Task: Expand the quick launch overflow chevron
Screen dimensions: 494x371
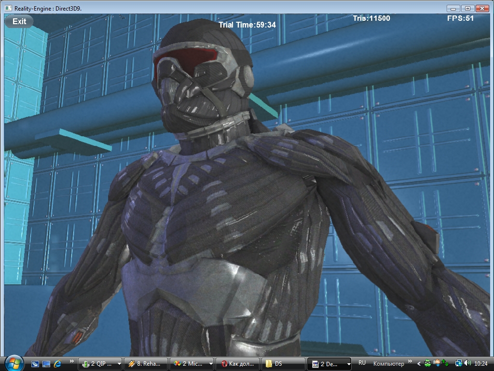Action: (72, 361)
